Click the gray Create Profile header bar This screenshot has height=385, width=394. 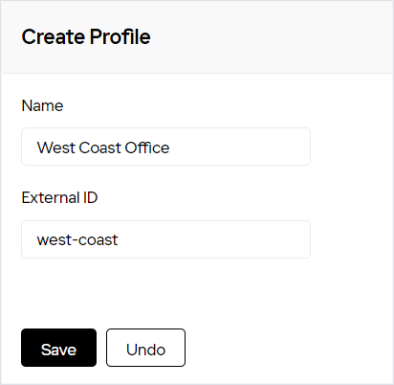(x=198, y=37)
